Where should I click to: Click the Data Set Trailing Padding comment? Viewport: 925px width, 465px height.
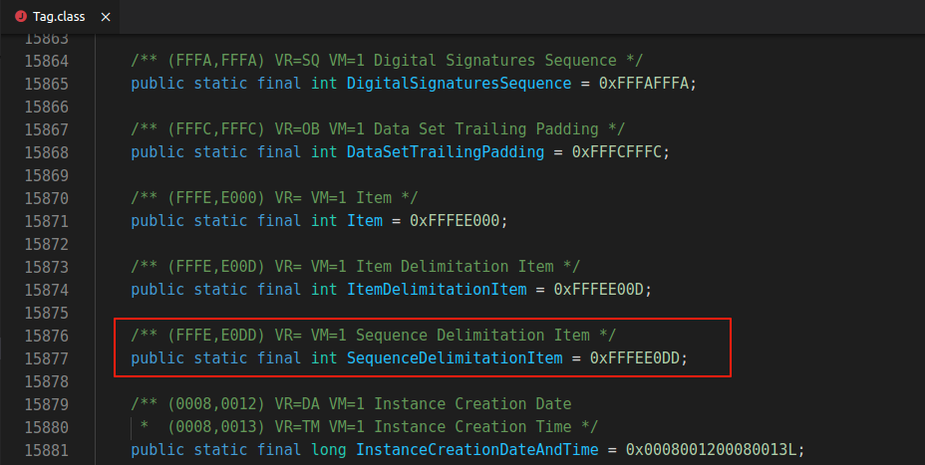point(378,129)
